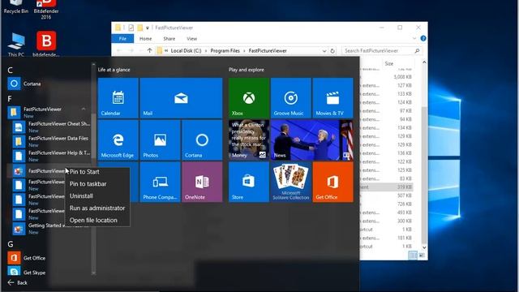519x292 pixels.
Task: Open the Home ribbon tab
Action: [x=145, y=39]
